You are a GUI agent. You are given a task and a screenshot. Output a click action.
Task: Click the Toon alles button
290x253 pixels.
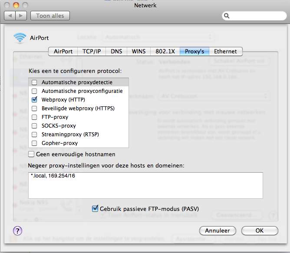tap(50, 16)
